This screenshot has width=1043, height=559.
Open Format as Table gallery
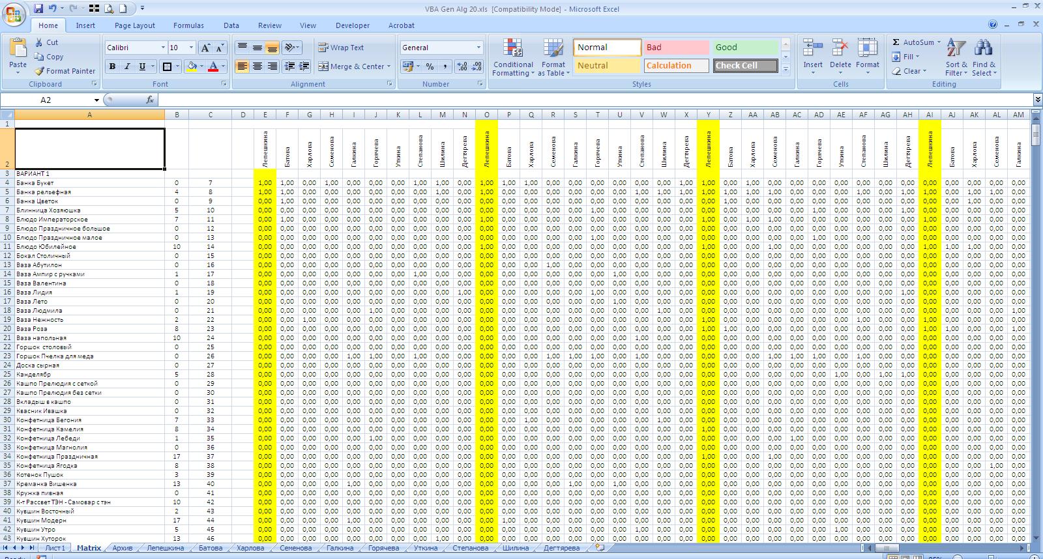point(553,57)
